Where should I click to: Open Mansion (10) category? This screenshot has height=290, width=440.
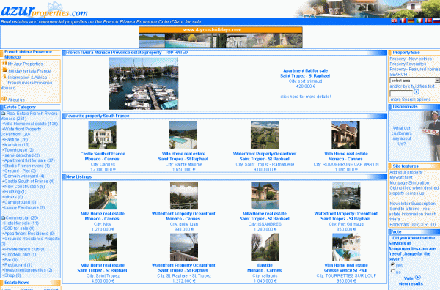[17, 144]
